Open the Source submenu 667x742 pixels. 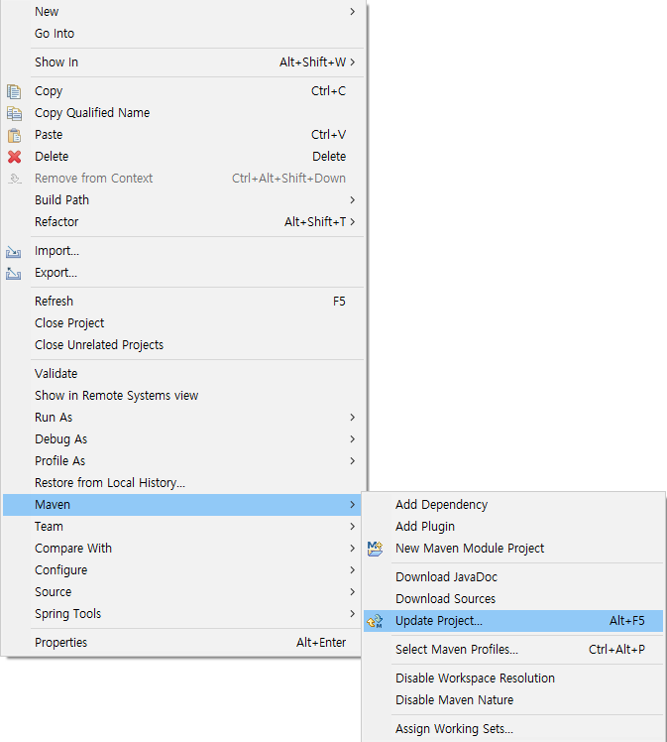182,592
